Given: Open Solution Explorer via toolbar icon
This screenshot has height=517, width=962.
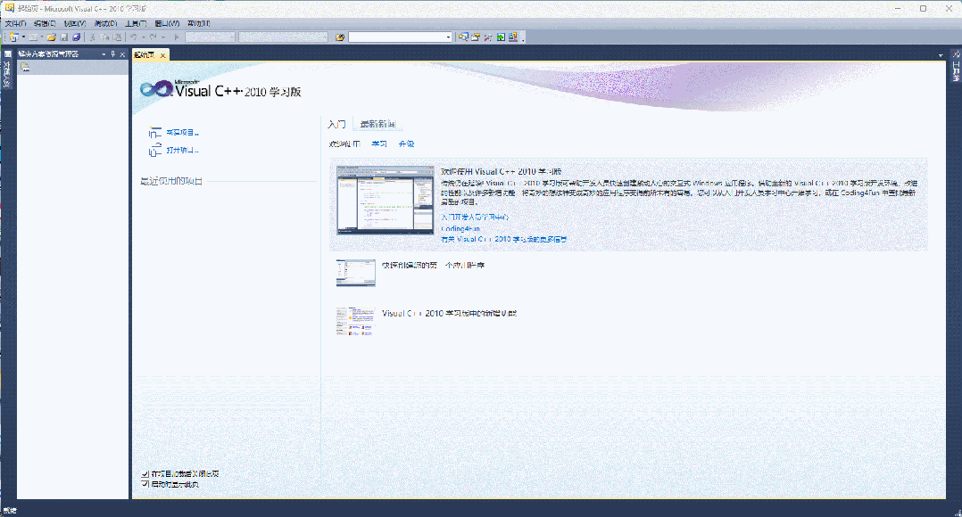Looking at the screenshot, I should click(x=464, y=37).
